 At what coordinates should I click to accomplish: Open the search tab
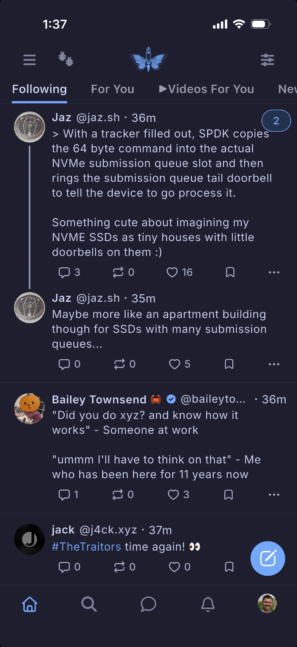pyautogui.click(x=89, y=604)
